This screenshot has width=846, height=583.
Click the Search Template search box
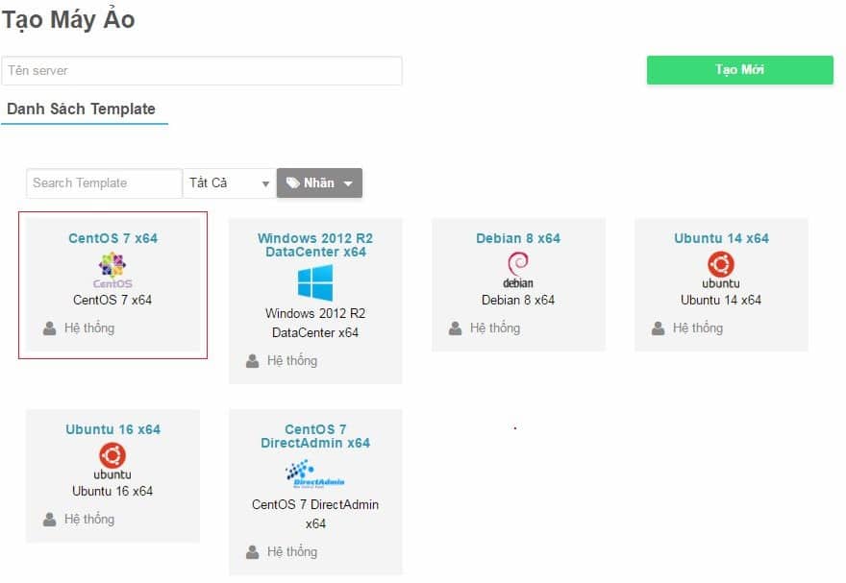103,182
